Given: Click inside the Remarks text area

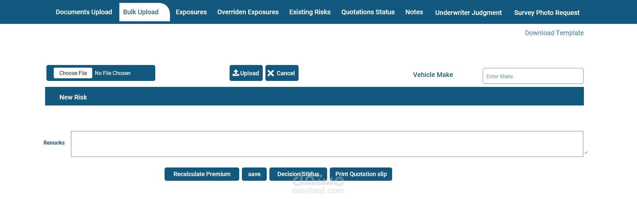Looking at the screenshot, I should pyautogui.click(x=327, y=144).
